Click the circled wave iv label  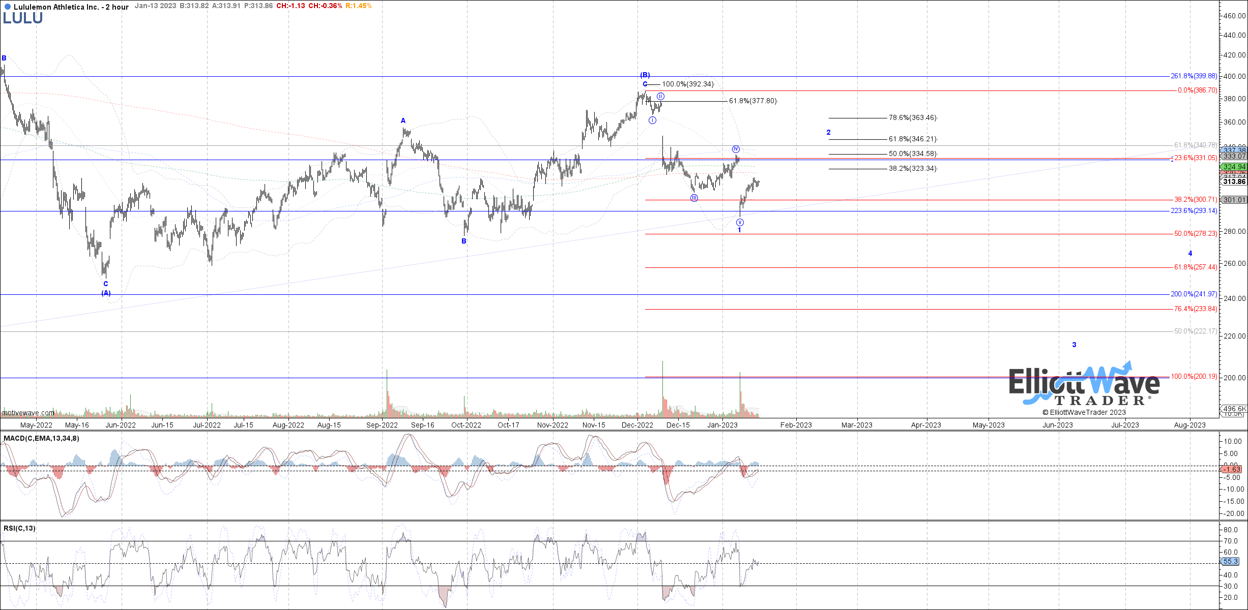(x=736, y=149)
